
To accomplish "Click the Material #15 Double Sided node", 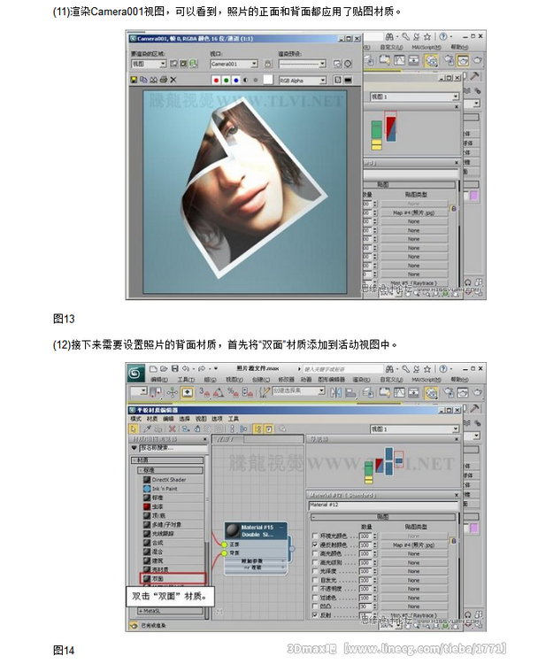I will pyautogui.click(x=257, y=533).
